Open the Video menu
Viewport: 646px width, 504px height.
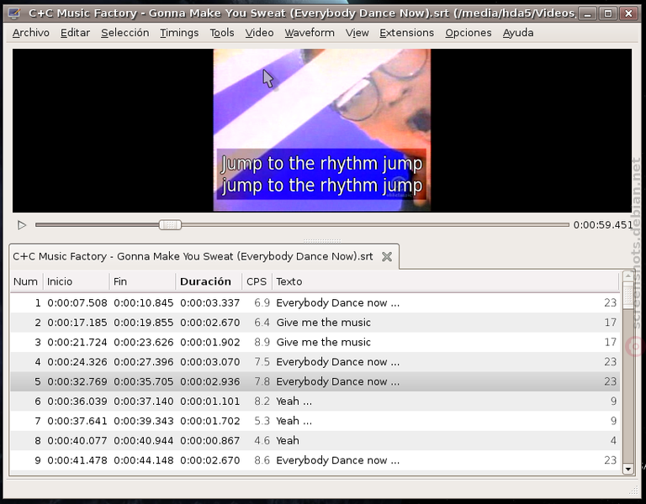point(259,33)
